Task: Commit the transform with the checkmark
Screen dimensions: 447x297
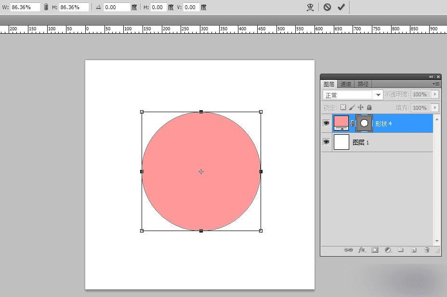Action: point(342,7)
